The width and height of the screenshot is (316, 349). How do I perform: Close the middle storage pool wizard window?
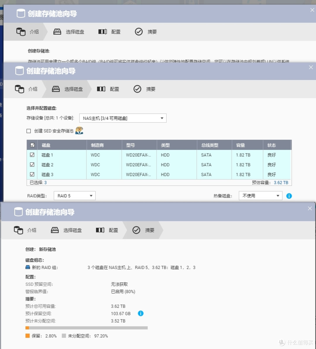pyautogui.click(x=311, y=67)
